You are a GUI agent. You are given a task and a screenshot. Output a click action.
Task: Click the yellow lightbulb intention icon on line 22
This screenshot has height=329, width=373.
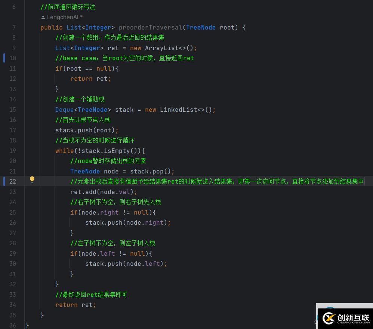32,180
